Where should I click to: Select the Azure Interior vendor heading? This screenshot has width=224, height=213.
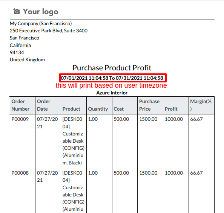pos(112,93)
